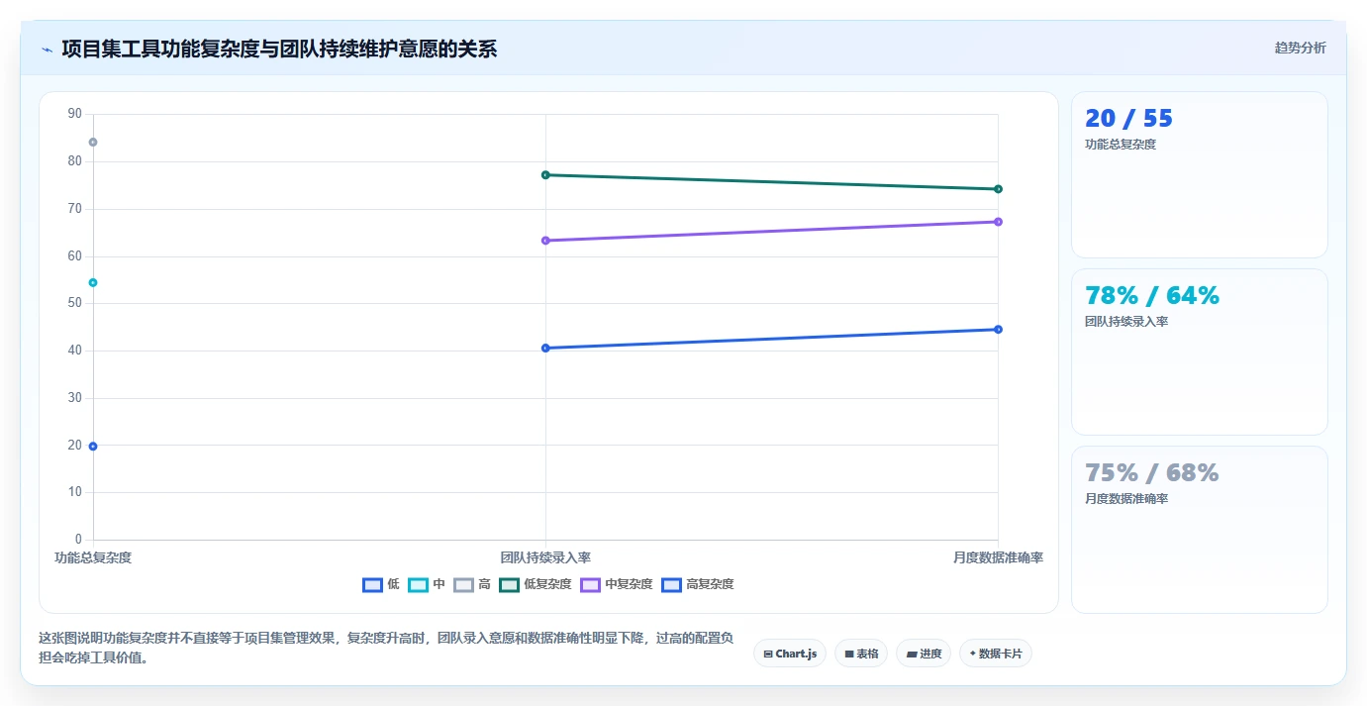1367x706 pixels.
Task: Click the 功能总复杂度 card caption
Action: coord(1121,145)
